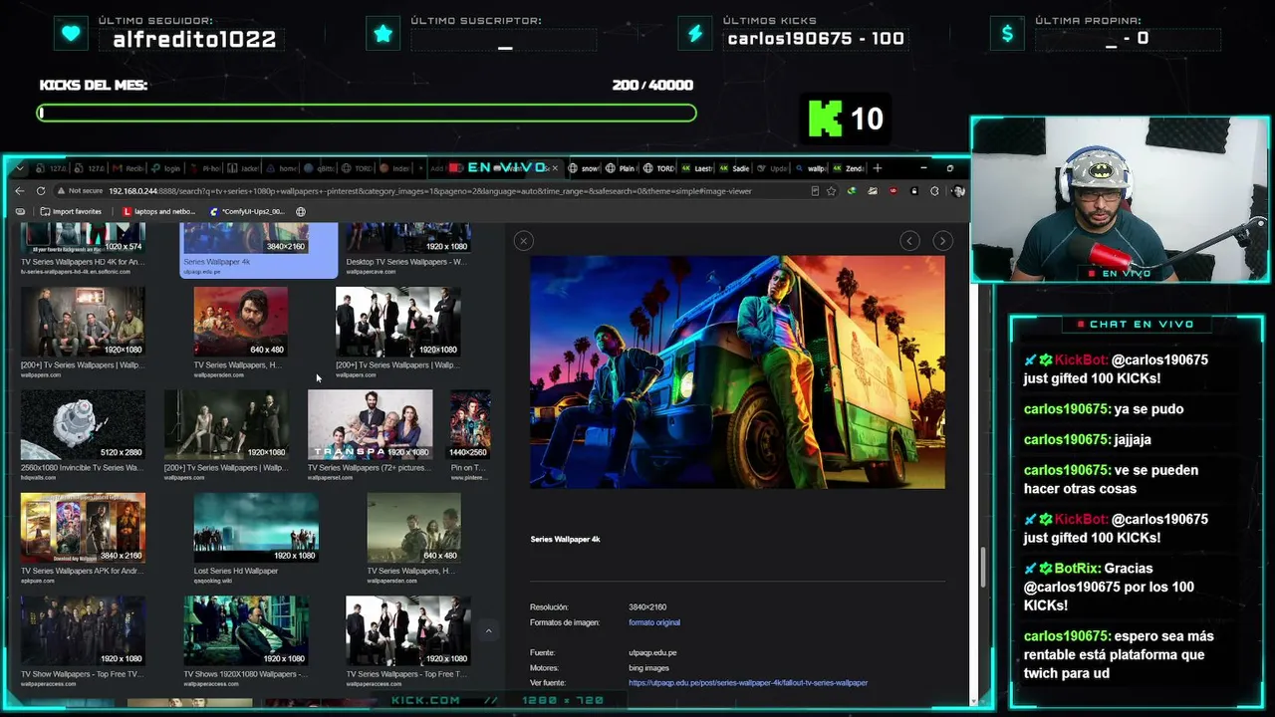Go back using the browser back arrow
The image size is (1275, 717).
tap(20, 191)
